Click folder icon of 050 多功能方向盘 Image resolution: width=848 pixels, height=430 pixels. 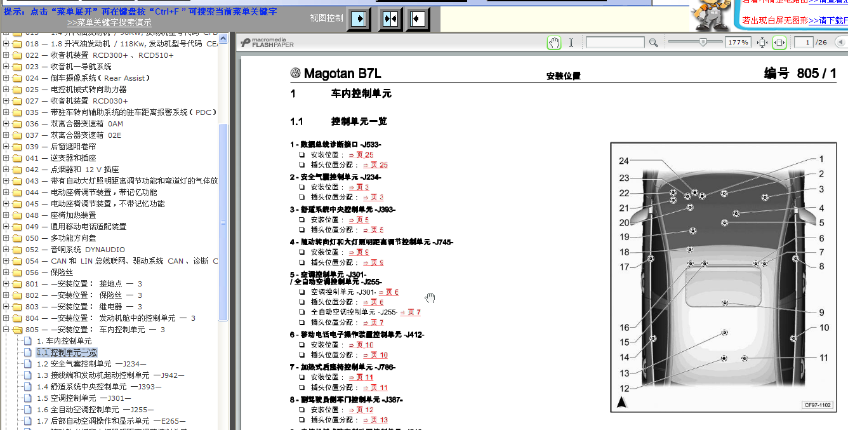click(x=17, y=238)
